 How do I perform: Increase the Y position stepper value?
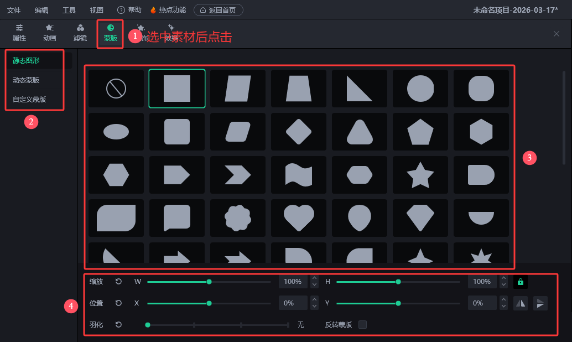click(503, 300)
